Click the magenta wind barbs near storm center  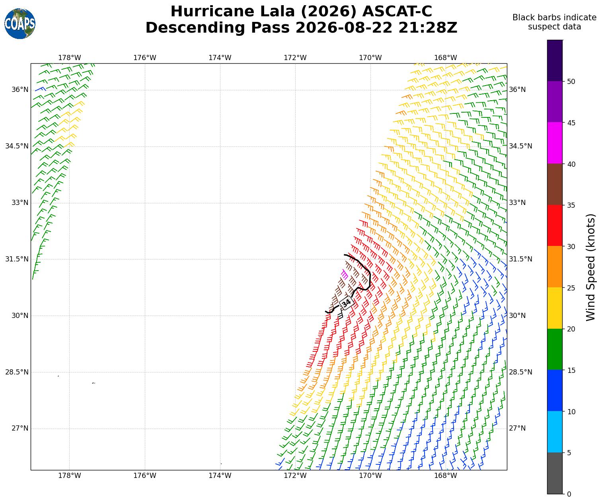pos(345,274)
